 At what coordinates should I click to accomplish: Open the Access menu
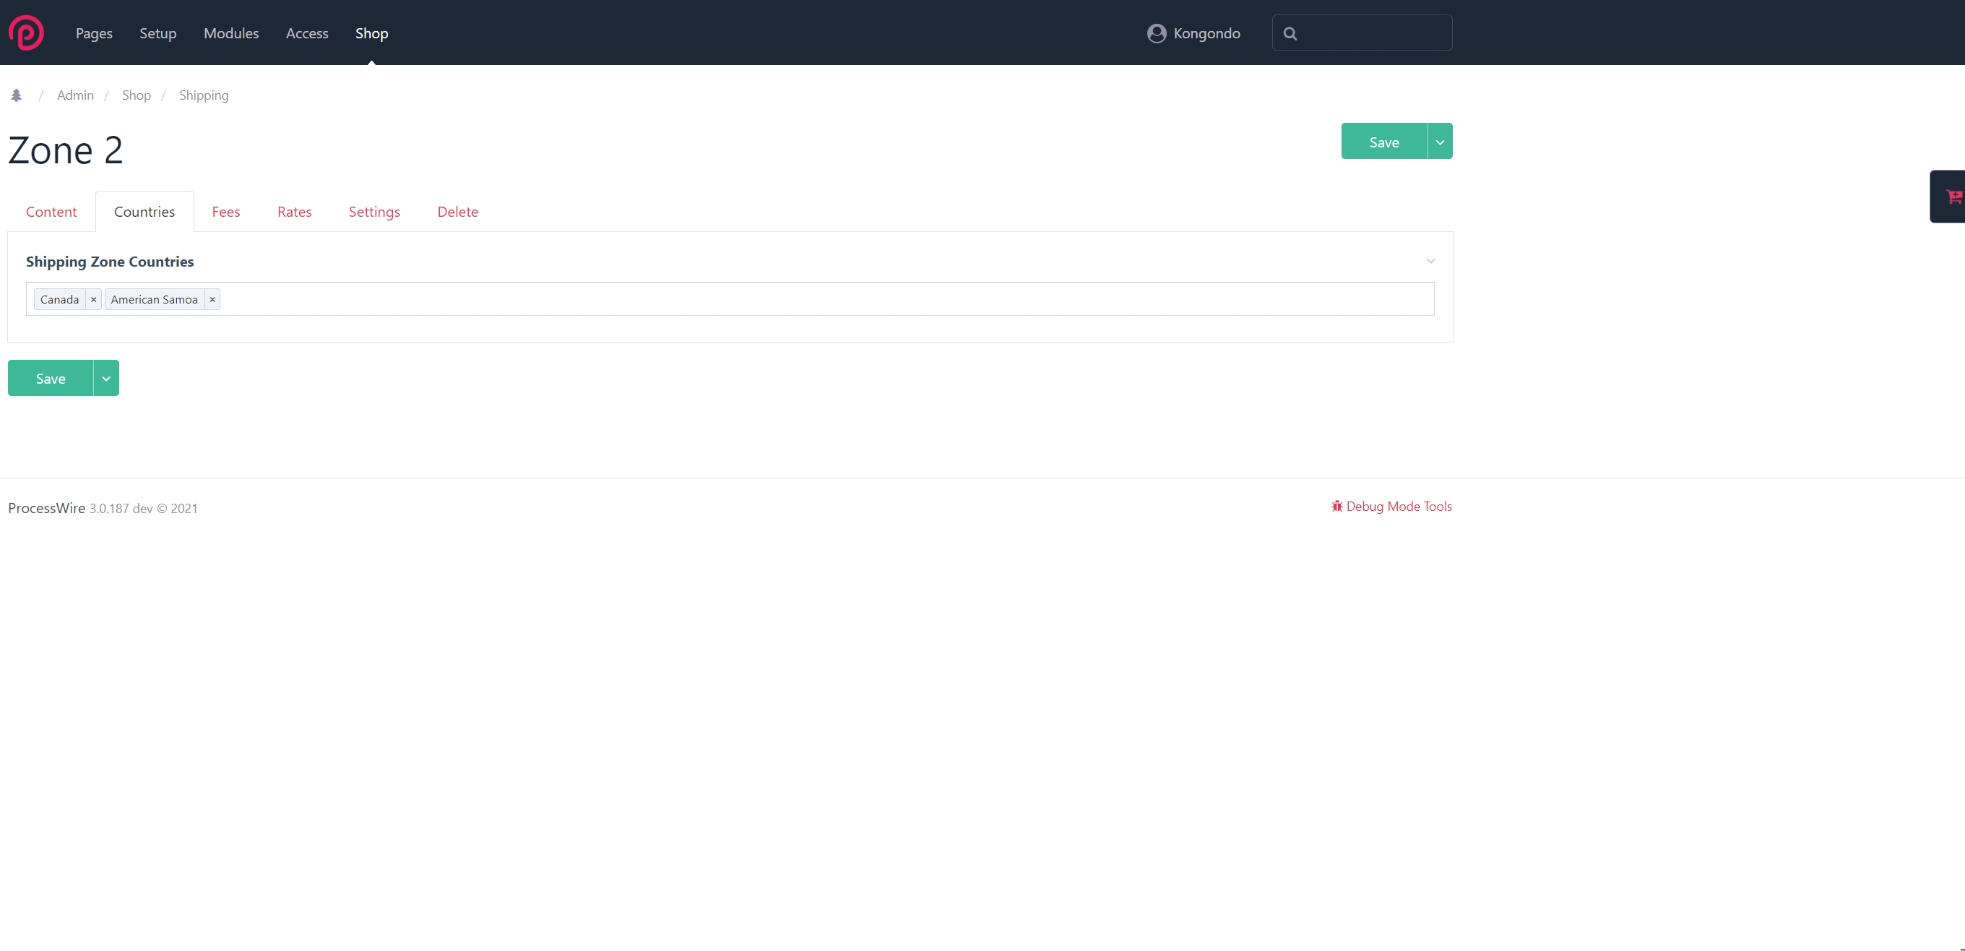click(306, 33)
